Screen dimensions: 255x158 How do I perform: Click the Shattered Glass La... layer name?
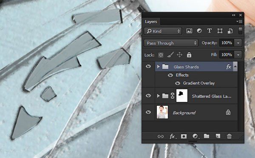click(x=211, y=96)
